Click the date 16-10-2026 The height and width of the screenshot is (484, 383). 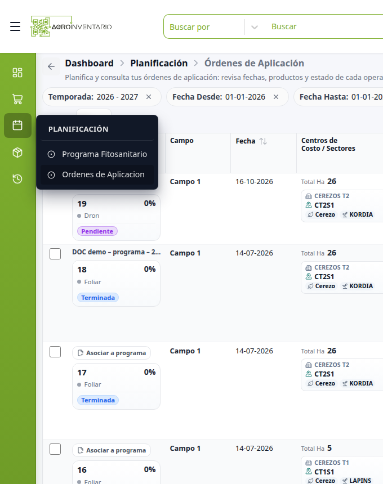tap(254, 181)
